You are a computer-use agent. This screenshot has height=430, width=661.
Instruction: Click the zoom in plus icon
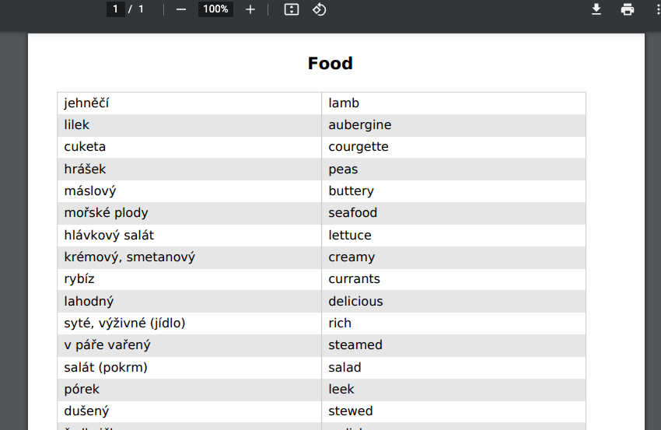coord(250,9)
